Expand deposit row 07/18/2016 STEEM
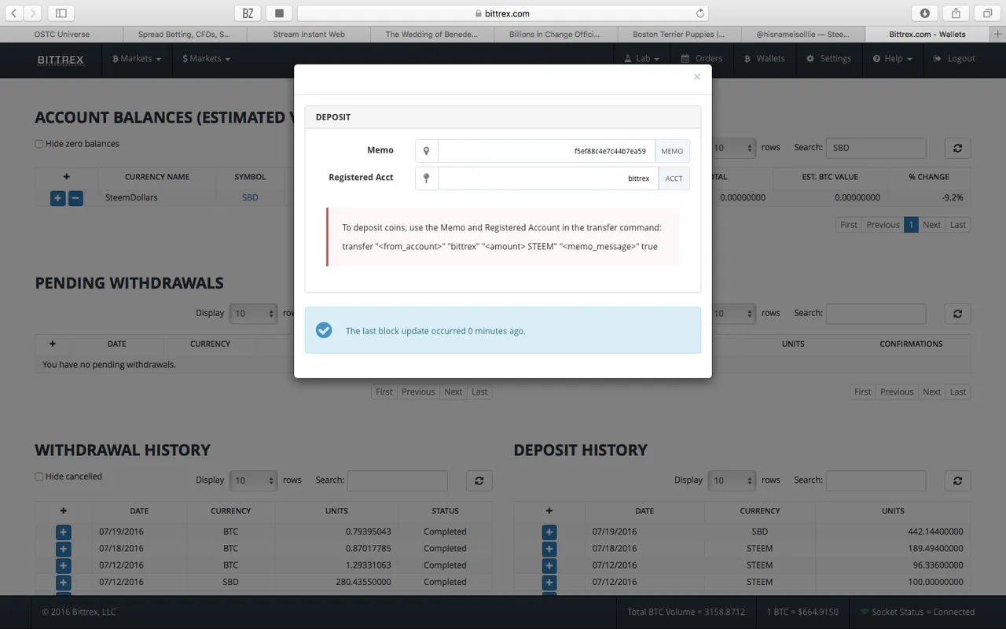This screenshot has height=629, width=1006. pyautogui.click(x=549, y=549)
